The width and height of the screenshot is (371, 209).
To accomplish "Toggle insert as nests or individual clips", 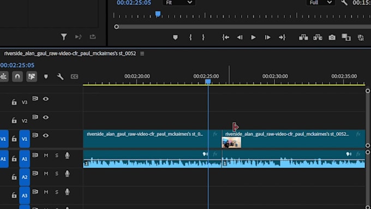I will (x=4, y=76).
